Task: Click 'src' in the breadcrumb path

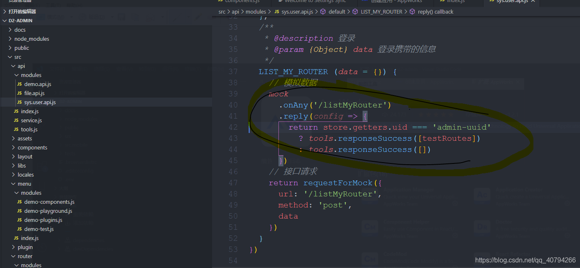Action: (x=222, y=12)
